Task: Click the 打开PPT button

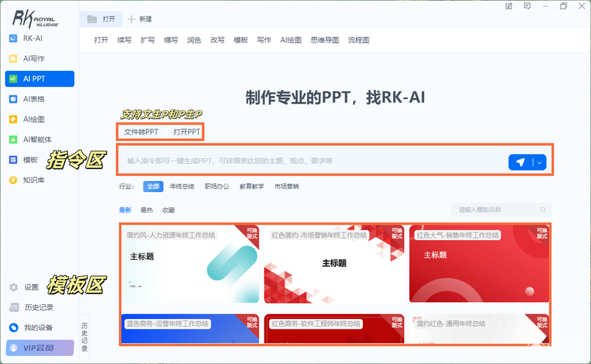Action: (x=187, y=132)
